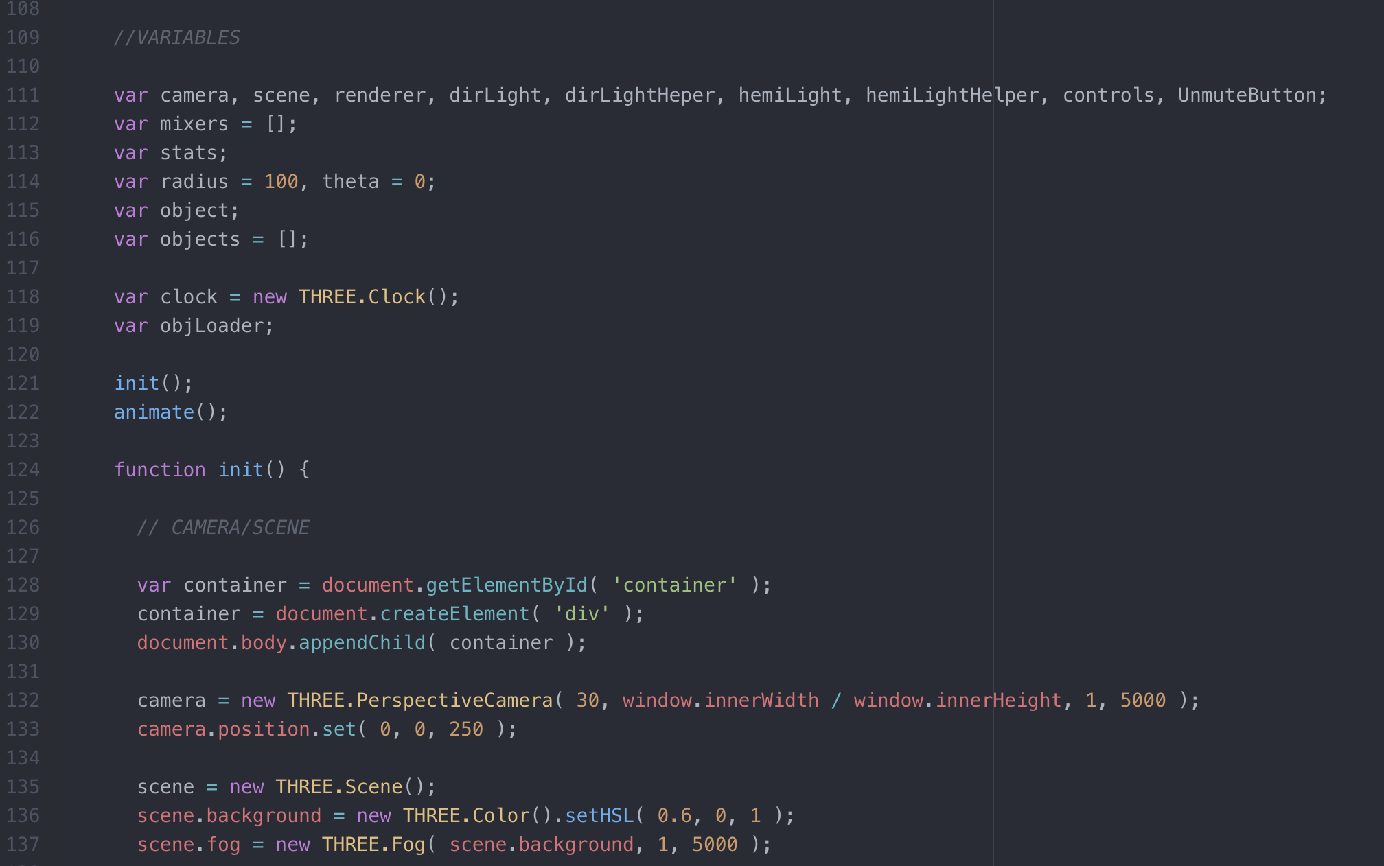The image size is (1384, 866).
Task: Click THREE.Clock constructor call text
Action: [x=362, y=297]
